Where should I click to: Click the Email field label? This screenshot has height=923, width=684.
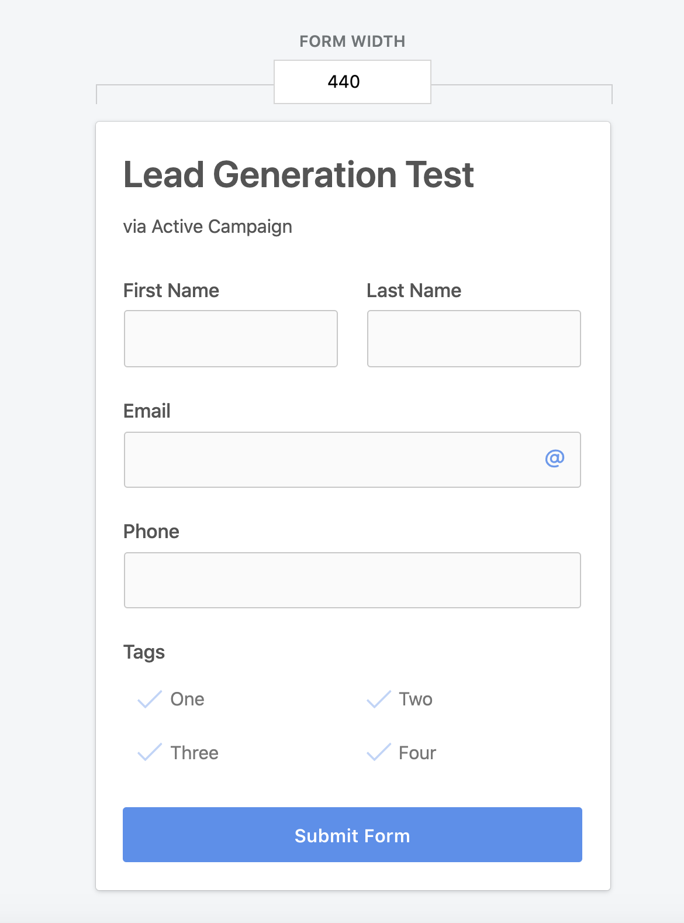tap(147, 411)
